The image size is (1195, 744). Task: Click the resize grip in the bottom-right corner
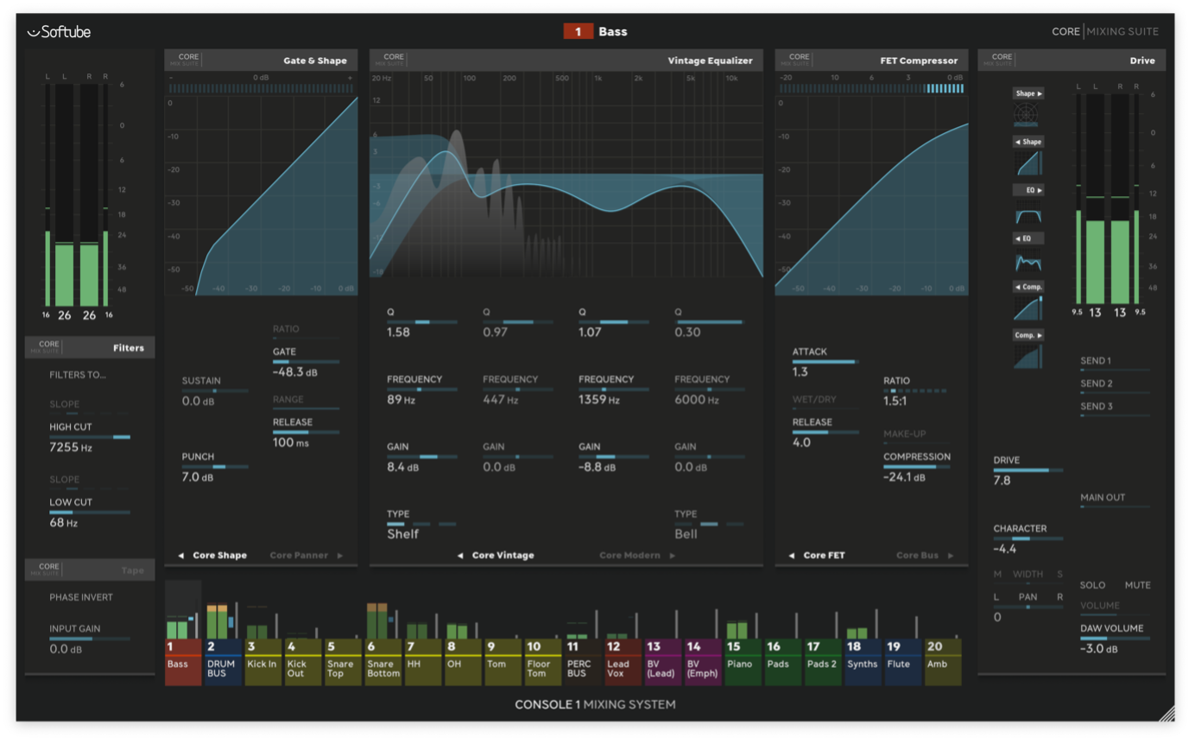pos(1167,713)
